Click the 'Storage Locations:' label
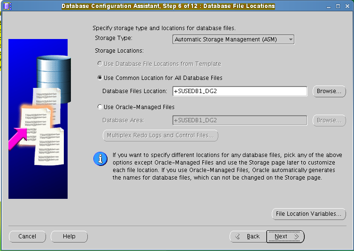354x251 pixels. (x=119, y=51)
